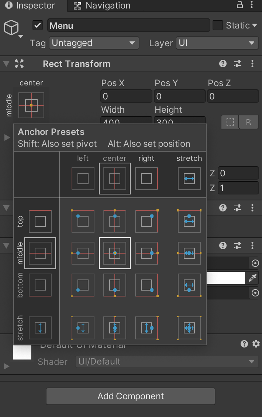Toggle the Menu object active checkbox
This screenshot has width=262, height=417.
pyautogui.click(x=38, y=26)
